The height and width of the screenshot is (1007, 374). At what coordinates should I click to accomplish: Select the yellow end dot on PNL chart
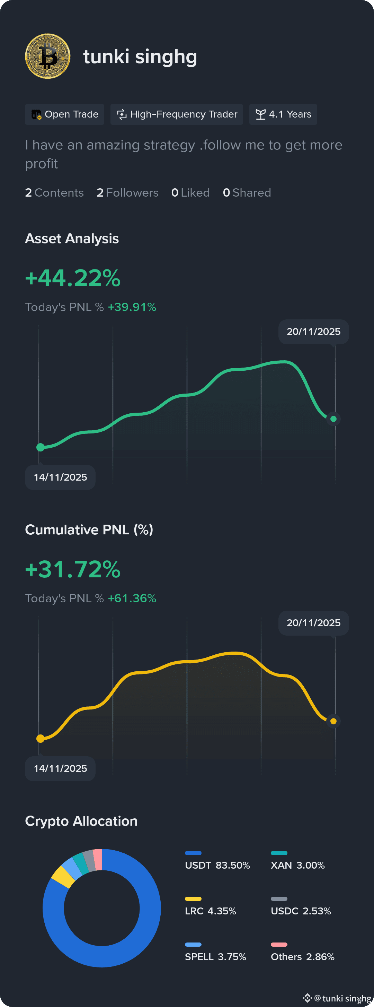point(333,721)
